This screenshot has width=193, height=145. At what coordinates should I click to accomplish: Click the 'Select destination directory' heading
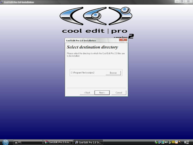click(x=92, y=47)
